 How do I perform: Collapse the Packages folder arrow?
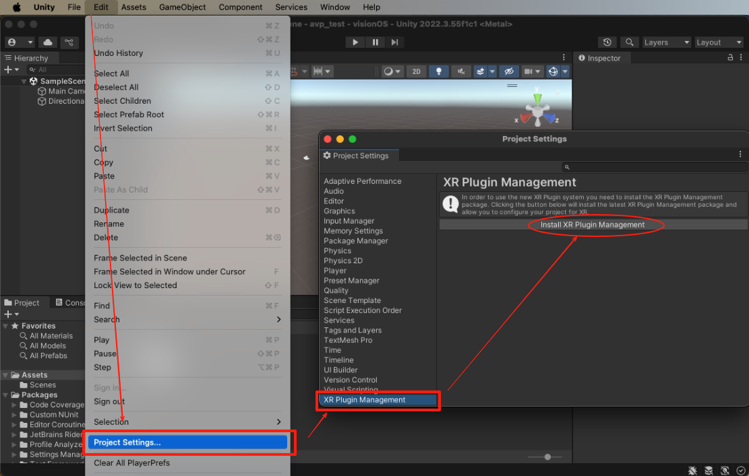coord(6,395)
